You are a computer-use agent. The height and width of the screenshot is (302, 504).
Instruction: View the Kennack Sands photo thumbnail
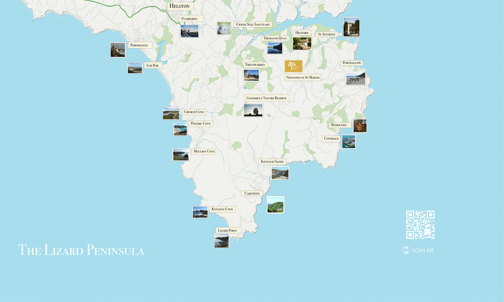pos(280,173)
